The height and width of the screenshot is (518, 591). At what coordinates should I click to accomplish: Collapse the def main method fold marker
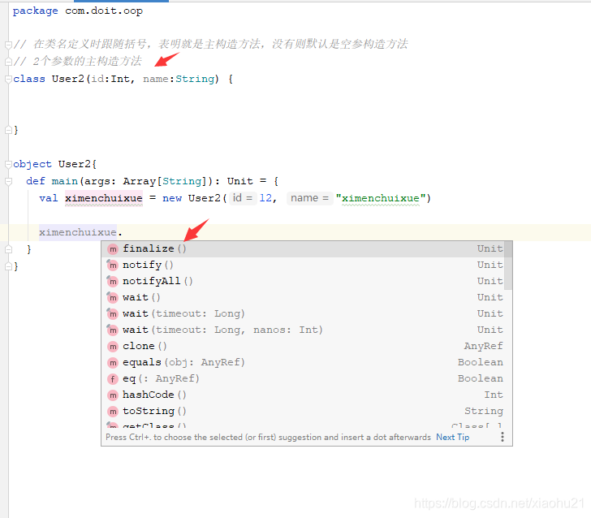8,181
